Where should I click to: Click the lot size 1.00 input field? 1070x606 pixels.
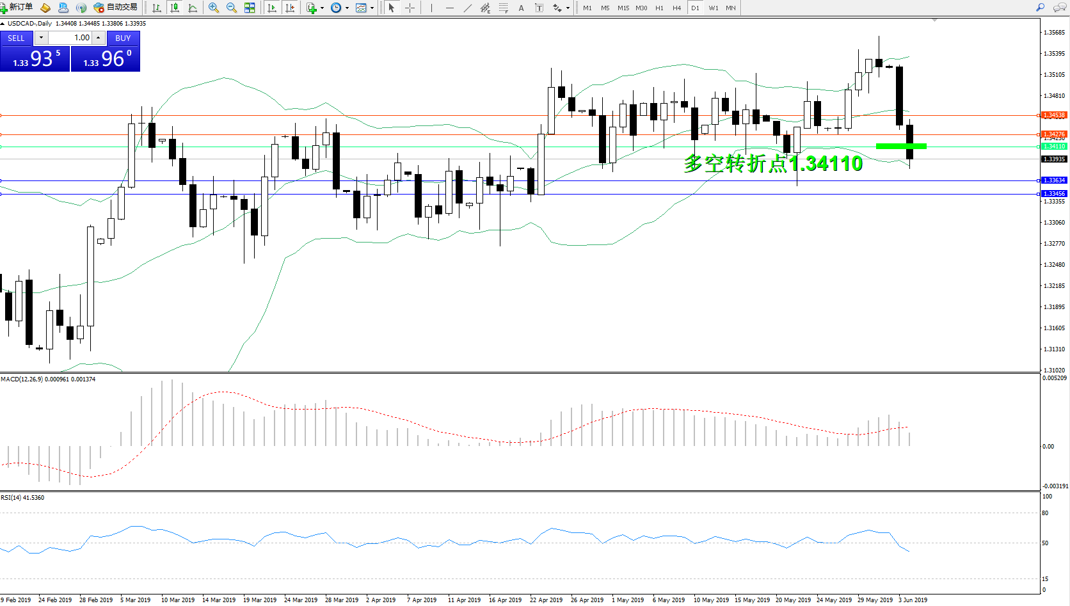click(70, 38)
